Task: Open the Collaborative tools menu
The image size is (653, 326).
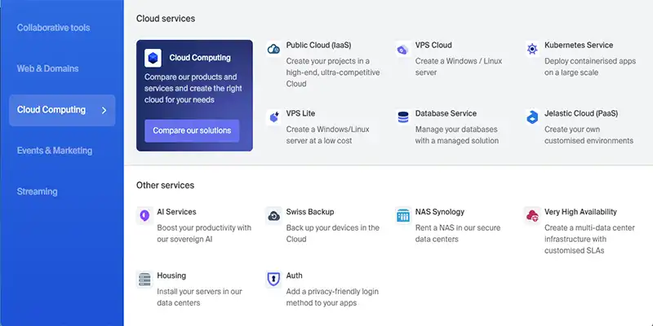Action: click(53, 28)
